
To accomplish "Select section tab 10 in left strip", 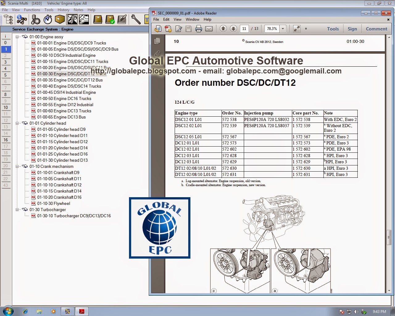I will coord(6,107).
